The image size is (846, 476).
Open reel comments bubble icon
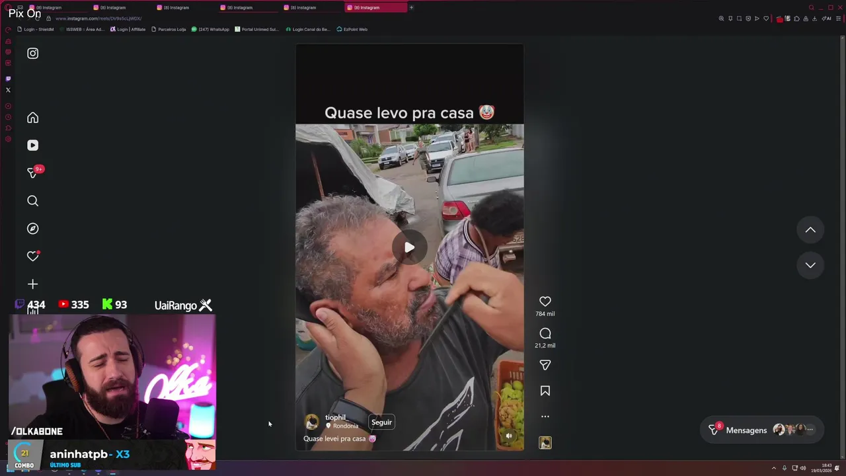pos(545,333)
